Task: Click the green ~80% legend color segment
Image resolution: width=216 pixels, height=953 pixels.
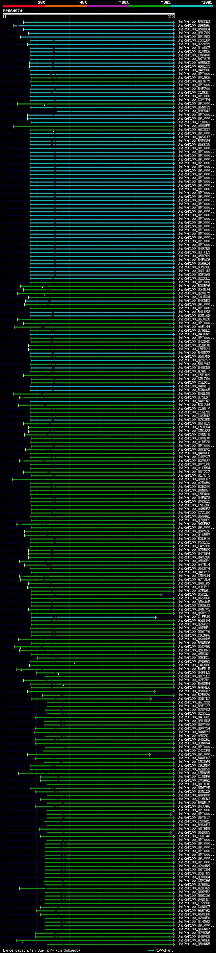Action: click(x=150, y=6)
